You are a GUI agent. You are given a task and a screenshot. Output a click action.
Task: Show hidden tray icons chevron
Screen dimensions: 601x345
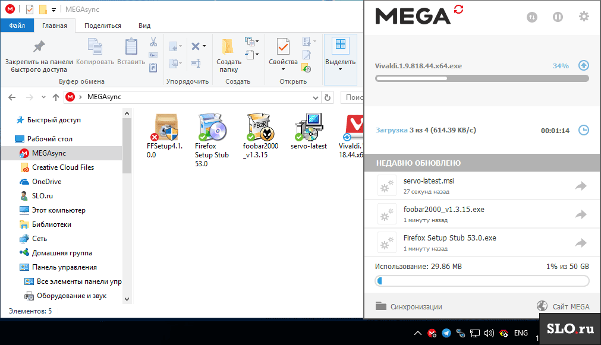[x=418, y=333]
